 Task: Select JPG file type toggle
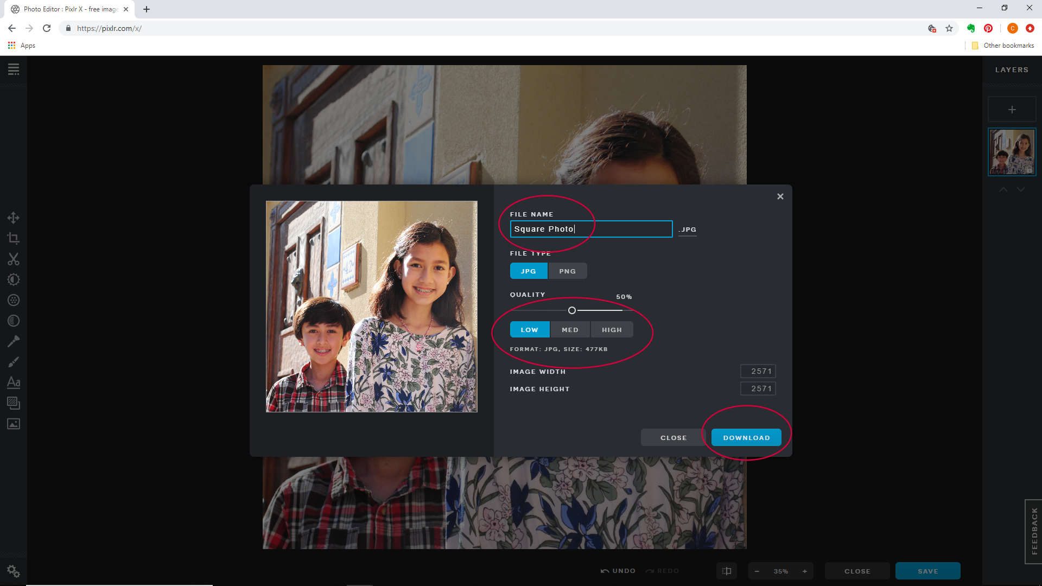529,270
